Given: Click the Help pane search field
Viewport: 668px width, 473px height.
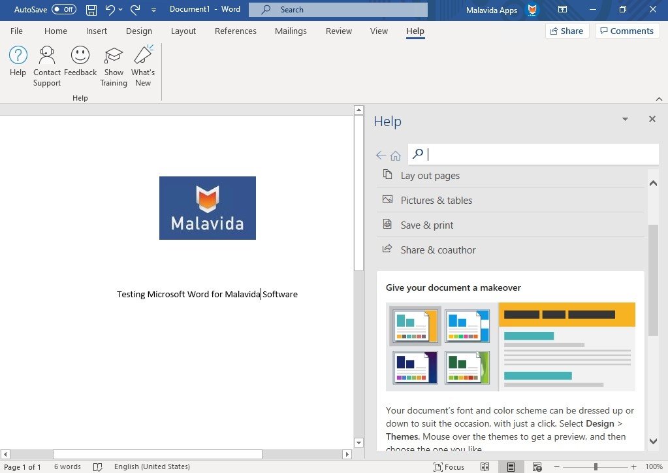Looking at the screenshot, I should point(533,154).
